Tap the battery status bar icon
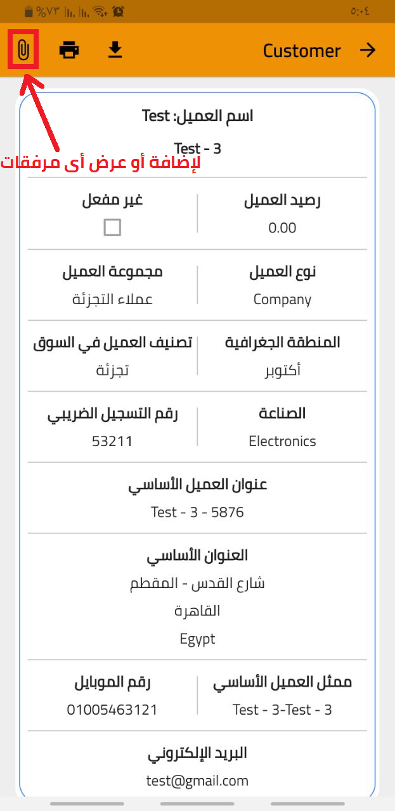 click(x=28, y=11)
